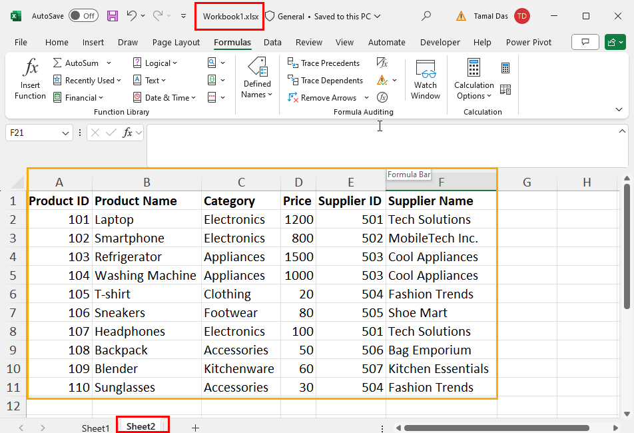Open the File menu
This screenshot has width=634, height=433.
pos(21,42)
